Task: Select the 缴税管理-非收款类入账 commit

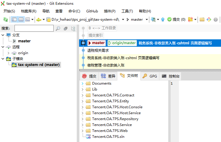Action: point(150,65)
